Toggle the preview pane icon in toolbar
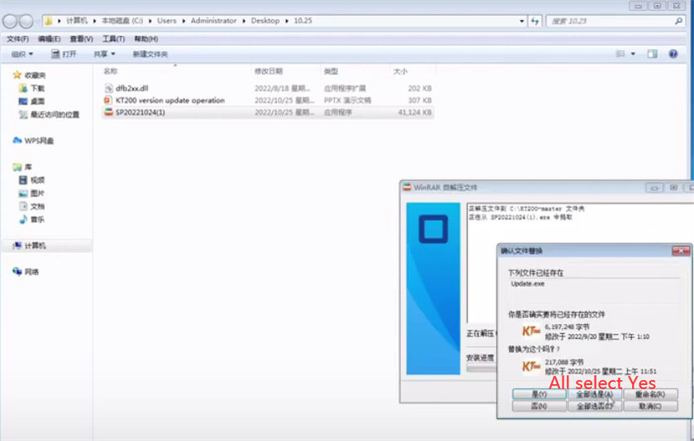The height and width of the screenshot is (441, 694). point(652,54)
